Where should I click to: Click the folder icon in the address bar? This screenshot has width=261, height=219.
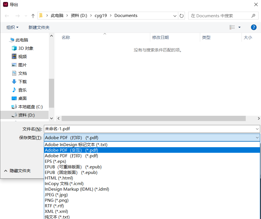click(x=41, y=16)
